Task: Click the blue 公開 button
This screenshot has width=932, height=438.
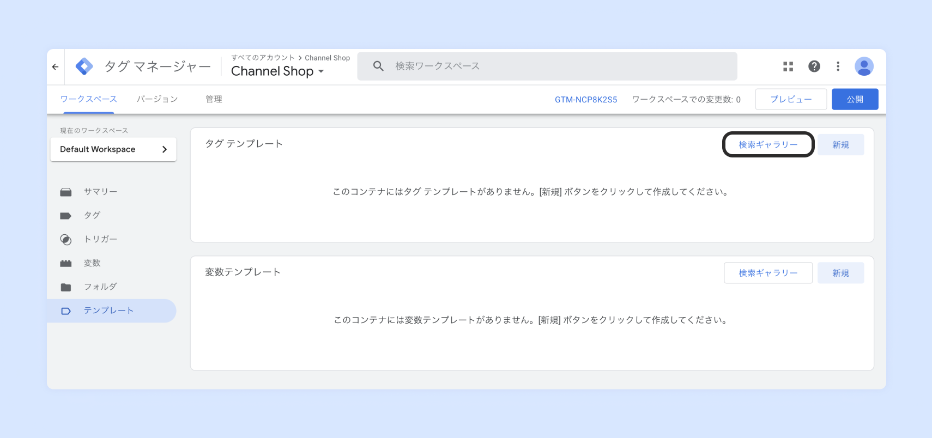Action: 855,99
